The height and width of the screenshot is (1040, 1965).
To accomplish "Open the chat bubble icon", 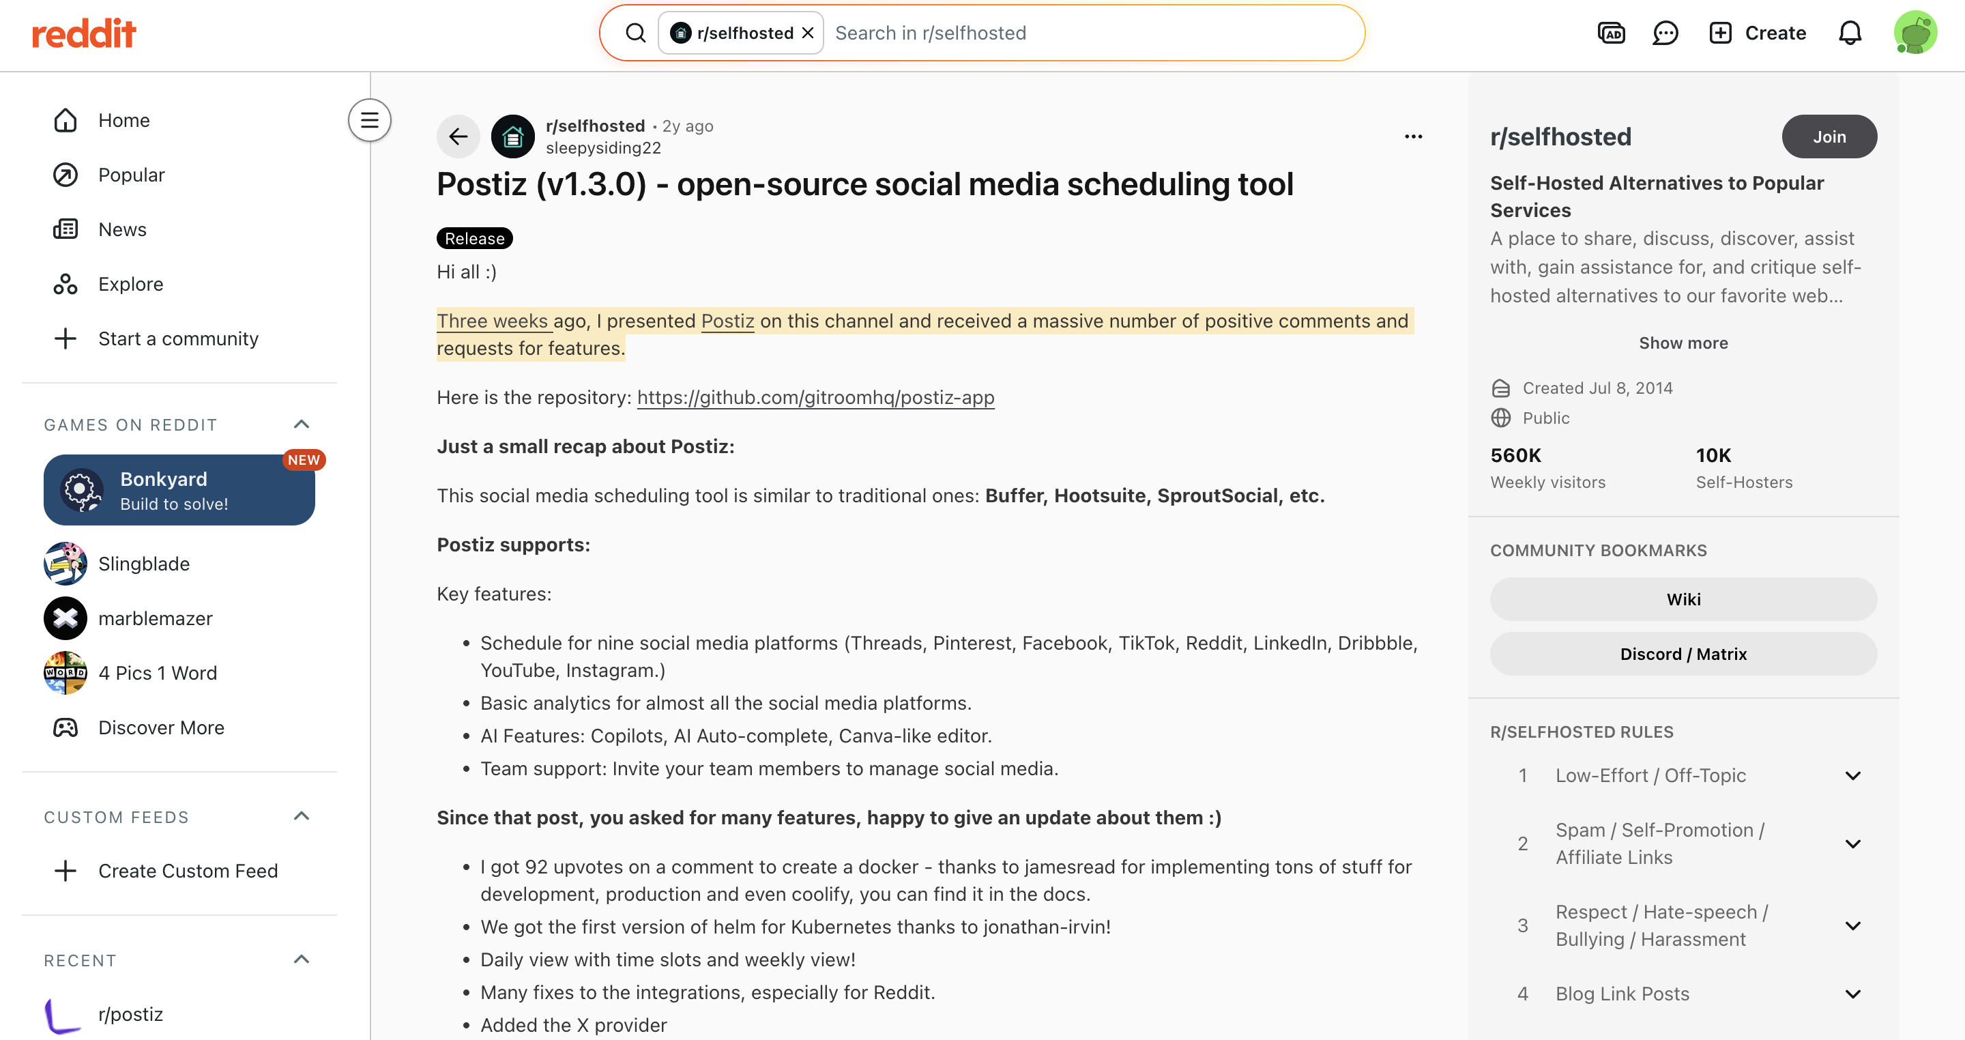I will 1665,33.
